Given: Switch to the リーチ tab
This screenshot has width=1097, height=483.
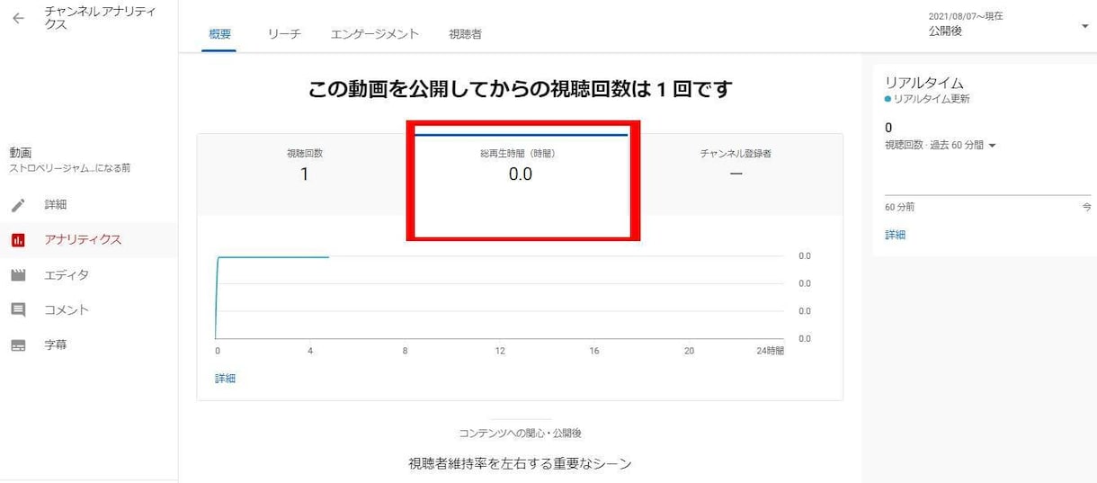Looking at the screenshot, I should coord(283,34).
